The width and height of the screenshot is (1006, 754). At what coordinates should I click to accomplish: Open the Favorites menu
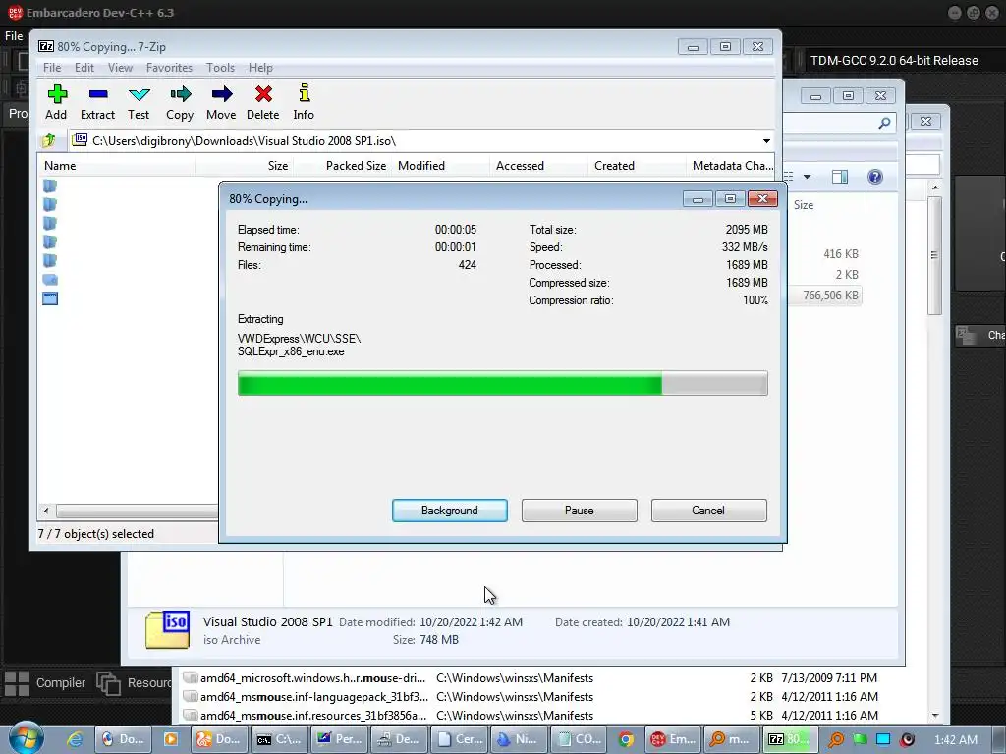click(x=169, y=68)
